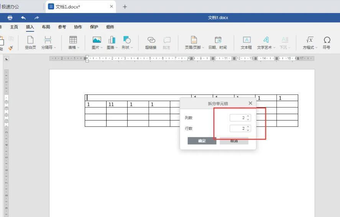Expand the 表格 dropdown arrow

point(78,47)
